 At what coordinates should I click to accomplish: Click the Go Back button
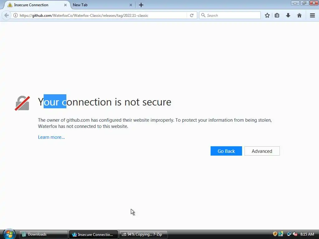(226, 151)
